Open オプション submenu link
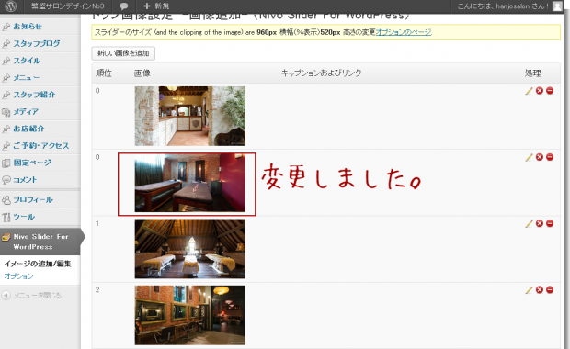The height and width of the screenshot is (349, 570). (18, 276)
